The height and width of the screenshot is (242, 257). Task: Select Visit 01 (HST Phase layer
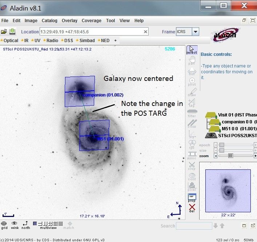(231, 115)
